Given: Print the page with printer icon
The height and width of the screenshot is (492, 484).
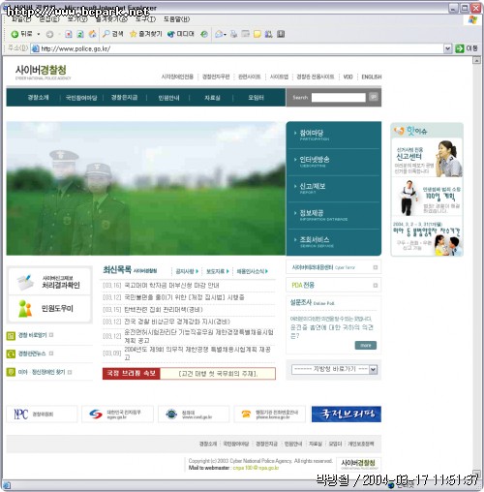Looking at the screenshot, I should coord(234,34).
